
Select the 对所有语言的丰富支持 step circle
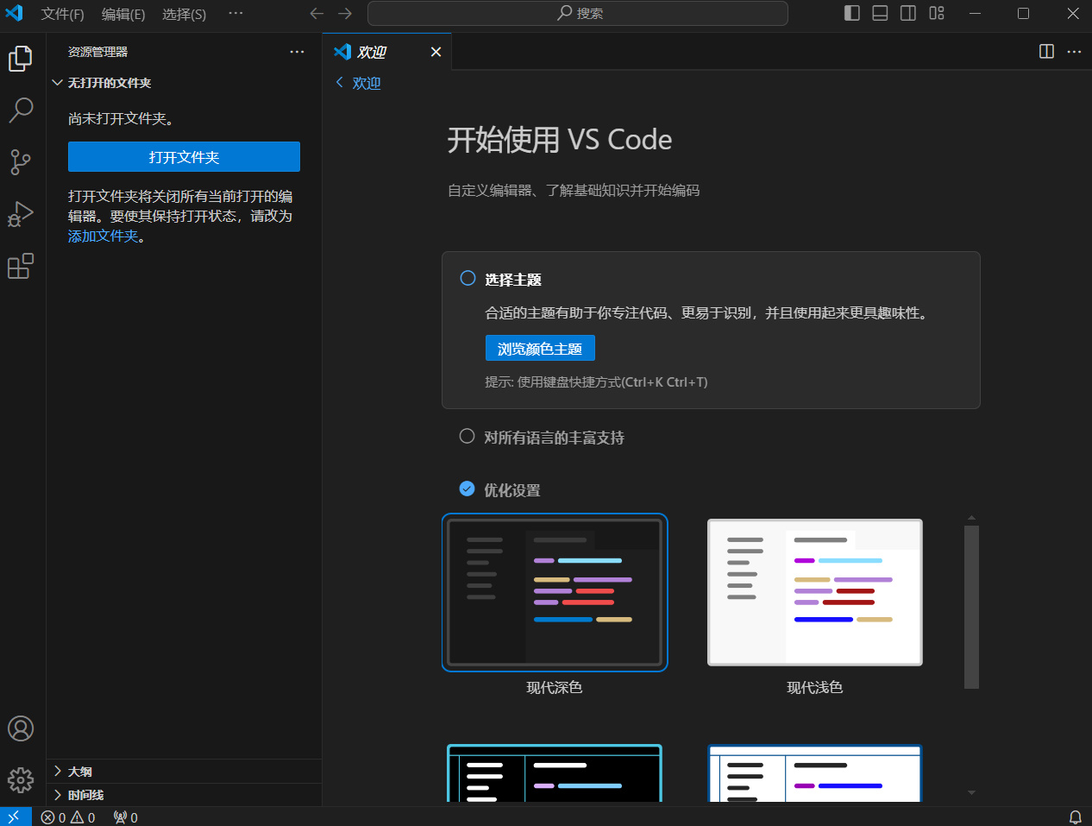point(467,436)
